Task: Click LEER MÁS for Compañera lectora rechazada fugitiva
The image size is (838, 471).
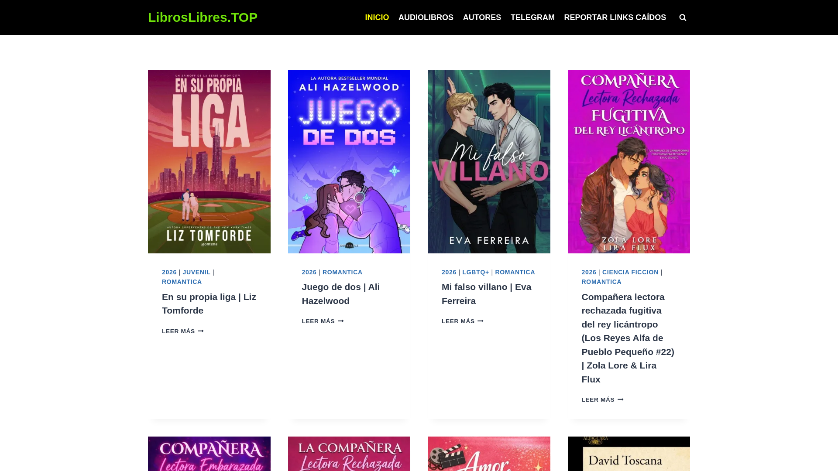Action: (x=602, y=400)
